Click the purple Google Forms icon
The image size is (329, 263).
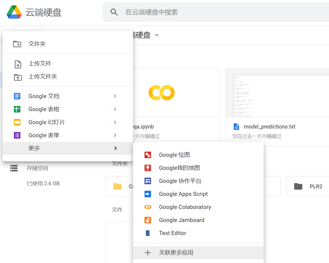coord(17,135)
